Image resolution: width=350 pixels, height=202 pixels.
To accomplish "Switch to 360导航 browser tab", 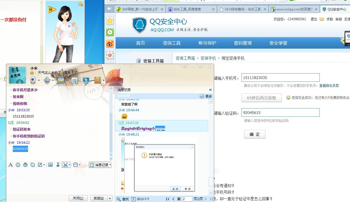I will tap(140, 9).
